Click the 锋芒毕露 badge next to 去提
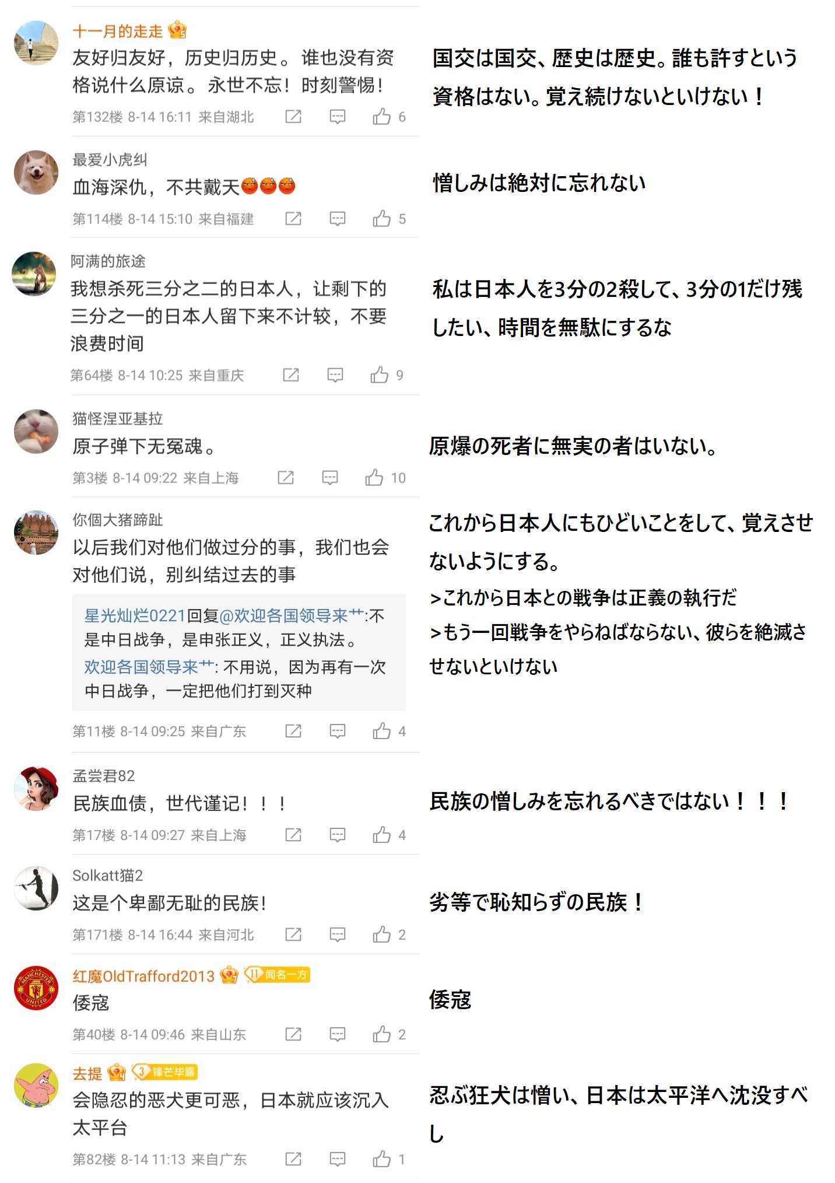 coord(165,1072)
